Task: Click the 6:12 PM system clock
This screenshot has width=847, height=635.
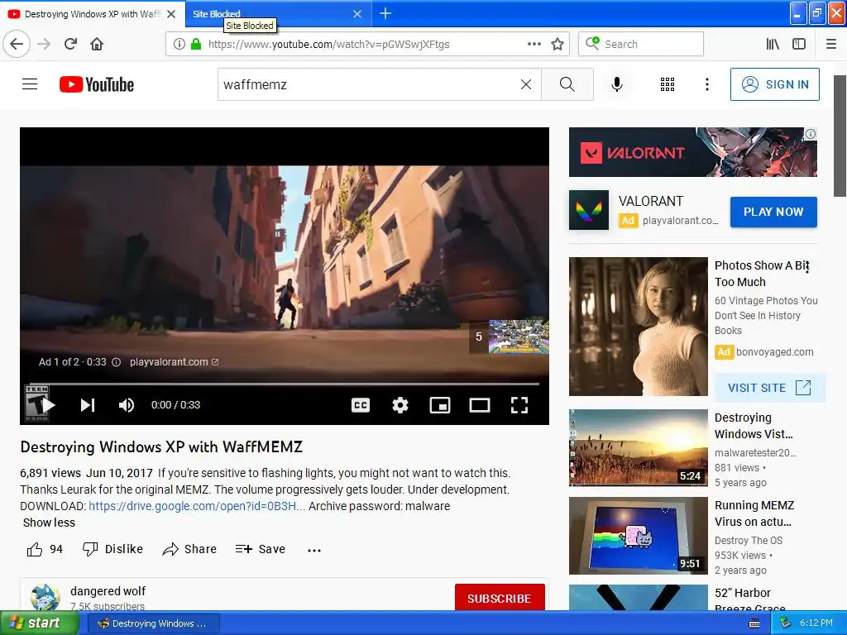Action: tap(816, 623)
